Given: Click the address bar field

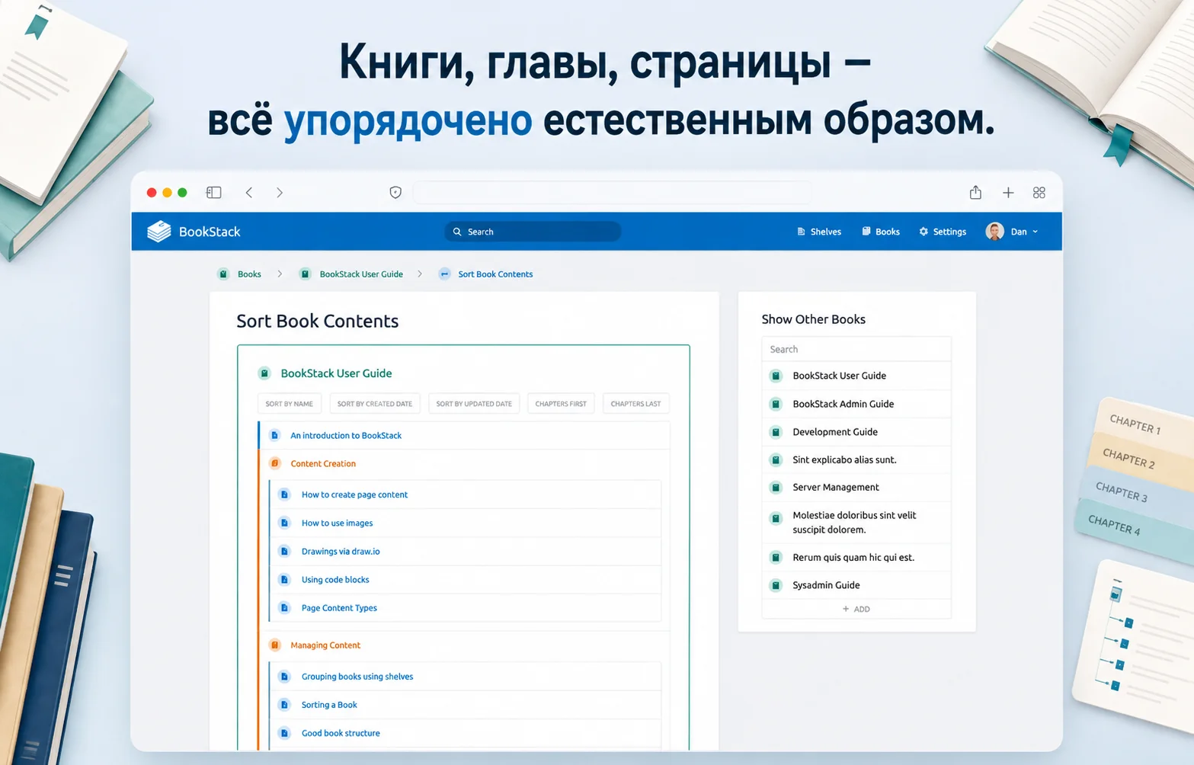Looking at the screenshot, I should 612,193.
